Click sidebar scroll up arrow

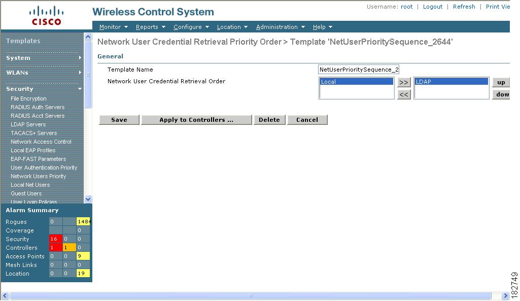coord(88,37)
